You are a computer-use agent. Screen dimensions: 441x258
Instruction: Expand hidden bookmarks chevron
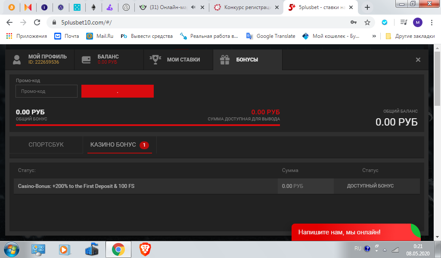374,36
